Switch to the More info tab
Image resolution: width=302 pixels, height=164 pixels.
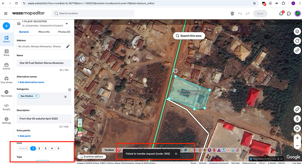44,32
